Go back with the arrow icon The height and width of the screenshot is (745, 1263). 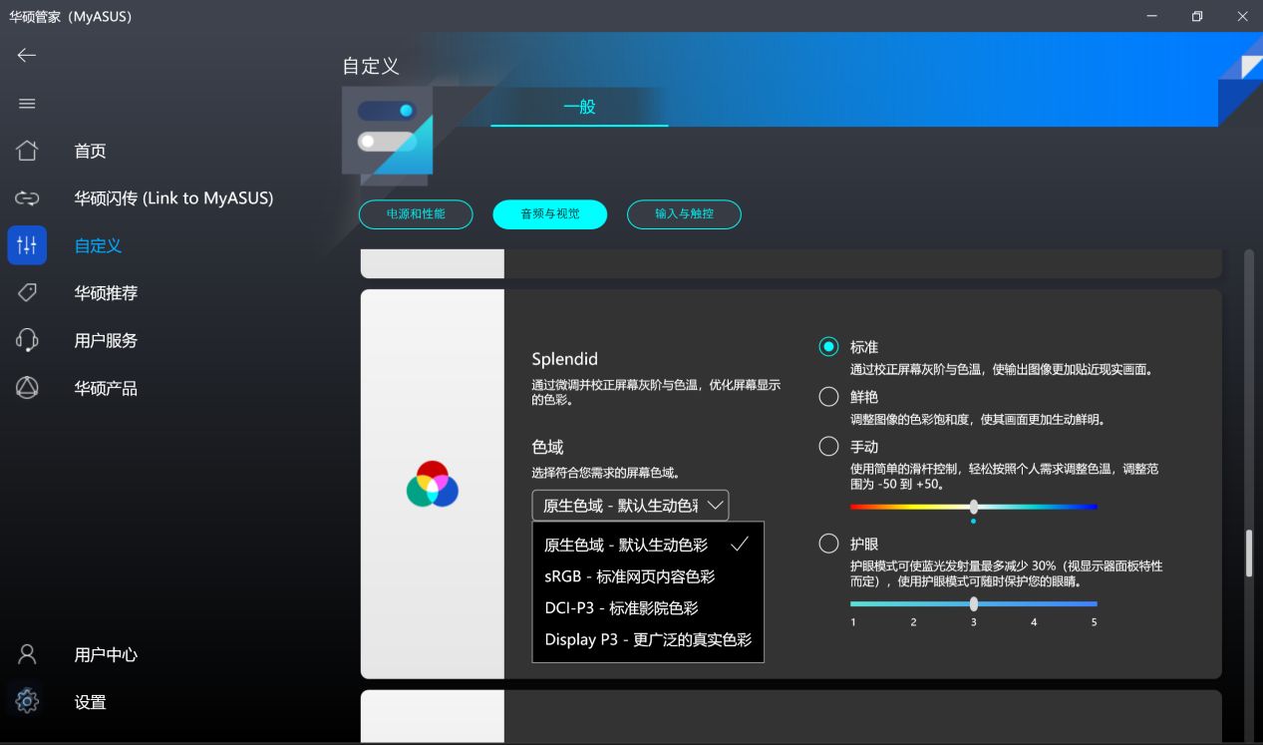pos(27,55)
